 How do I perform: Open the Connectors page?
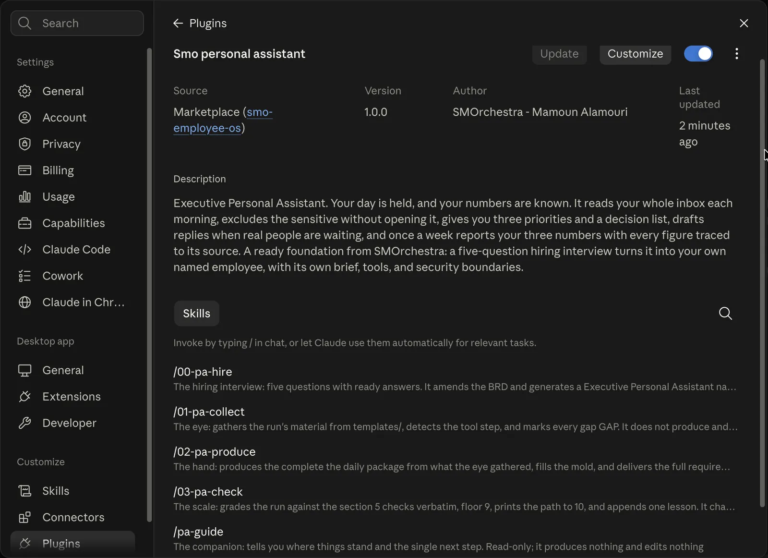[72, 517]
